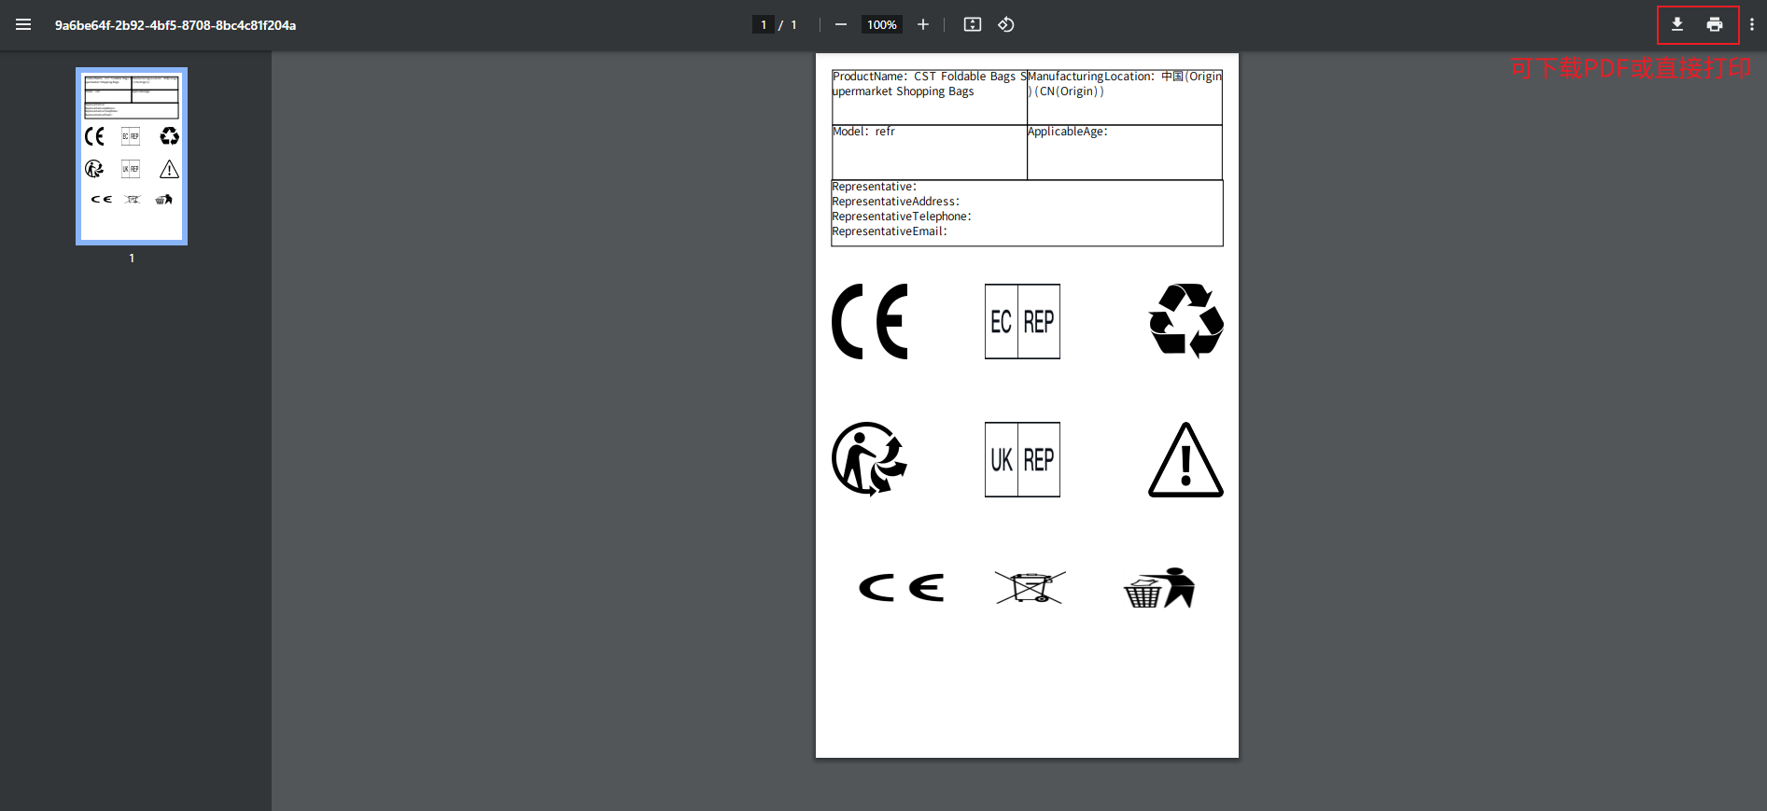Click the ProductName table cell
This screenshot has width=1767, height=811.
[x=929, y=96]
